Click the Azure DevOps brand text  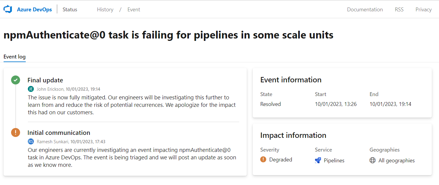pos(34,10)
